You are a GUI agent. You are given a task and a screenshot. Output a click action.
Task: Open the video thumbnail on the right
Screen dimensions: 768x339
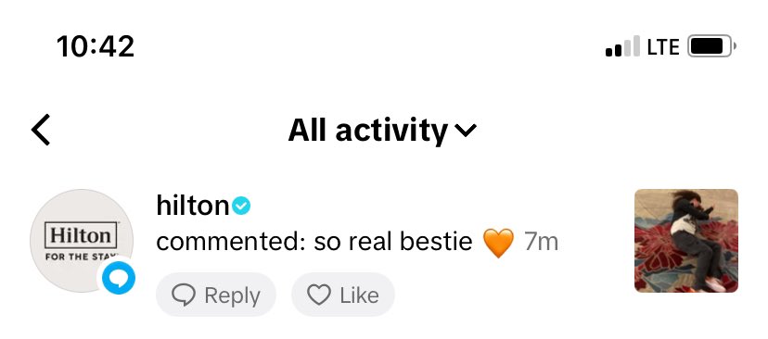[686, 241]
